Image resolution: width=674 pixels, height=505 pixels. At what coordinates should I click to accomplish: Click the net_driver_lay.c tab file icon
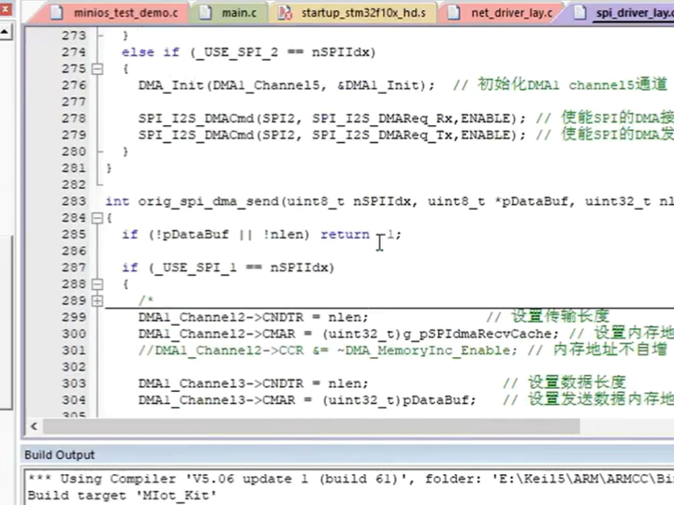tap(454, 13)
